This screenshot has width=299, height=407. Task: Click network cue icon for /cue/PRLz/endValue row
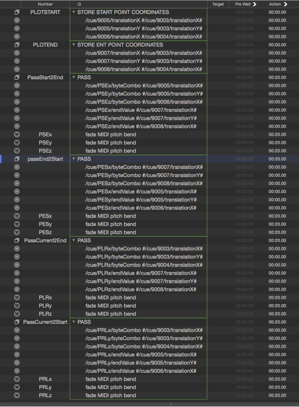(17, 371)
